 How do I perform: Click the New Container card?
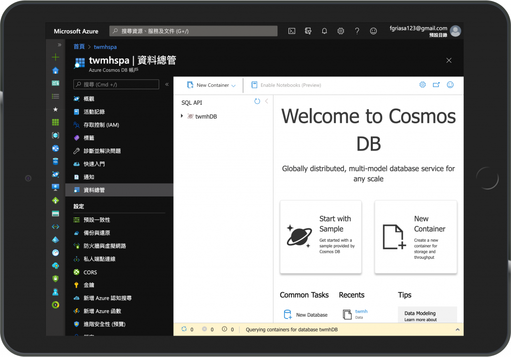coord(416,236)
